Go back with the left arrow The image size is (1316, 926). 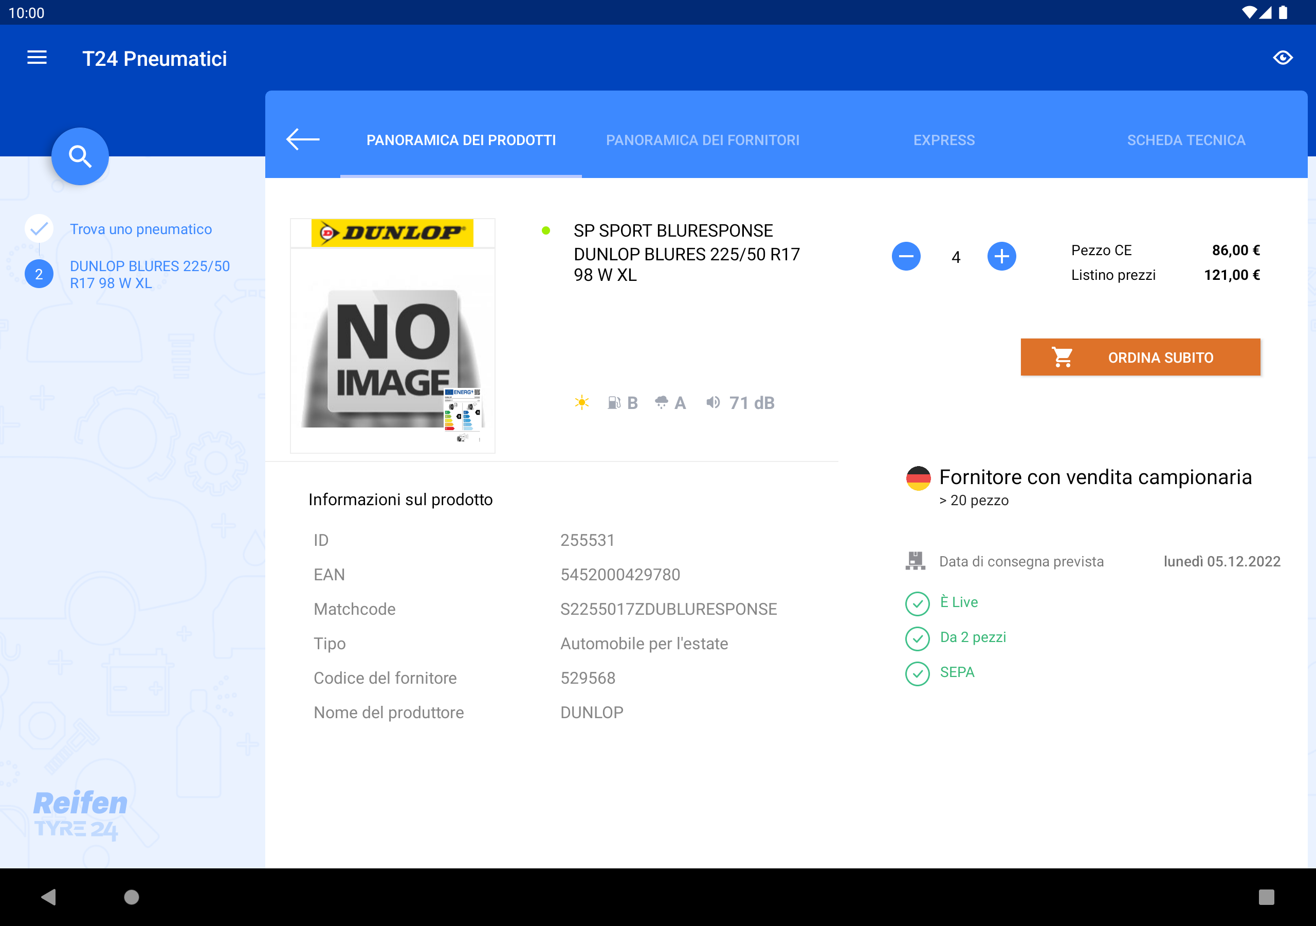(x=303, y=139)
